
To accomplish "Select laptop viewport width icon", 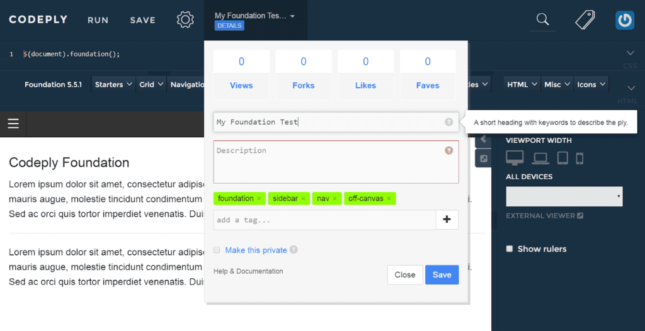I will (540, 159).
